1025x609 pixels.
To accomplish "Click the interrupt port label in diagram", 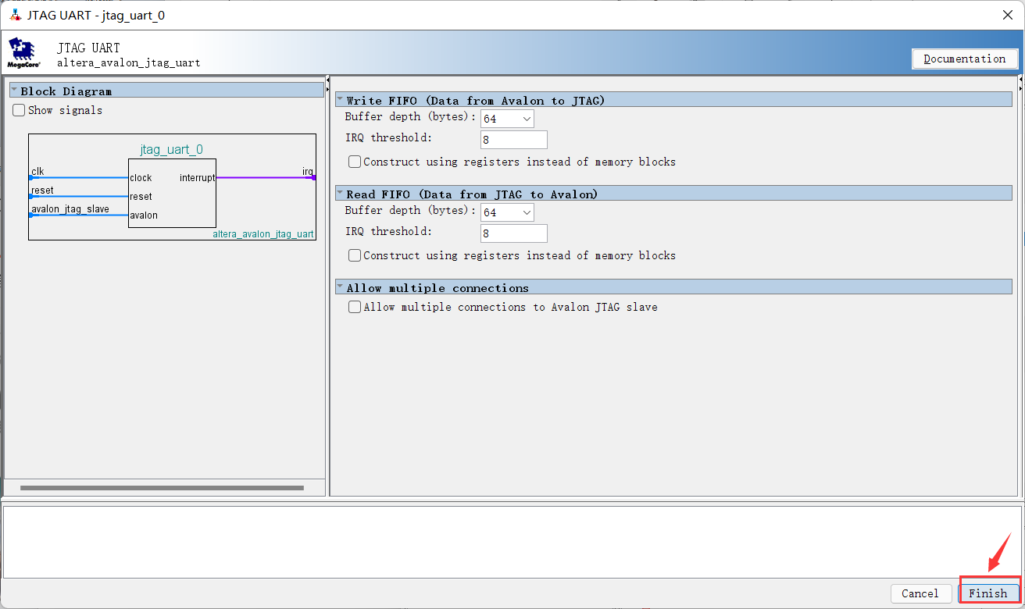I will tap(197, 178).
